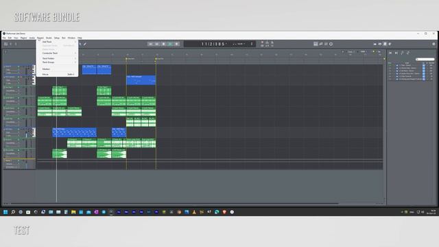This screenshot has width=439, height=247.
Task: Select the Pencil tool in toolbar
Action: coord(85,44)
